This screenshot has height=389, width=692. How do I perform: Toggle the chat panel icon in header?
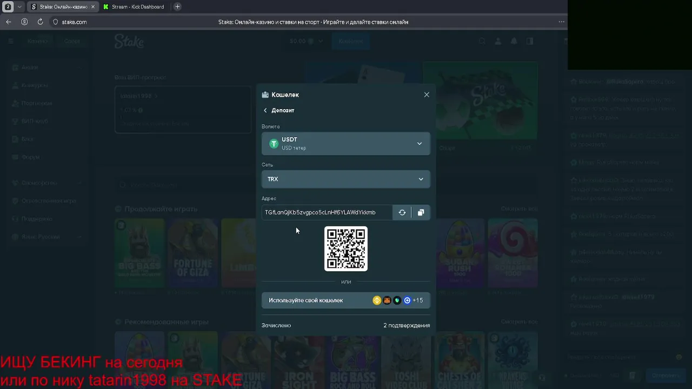529,41
